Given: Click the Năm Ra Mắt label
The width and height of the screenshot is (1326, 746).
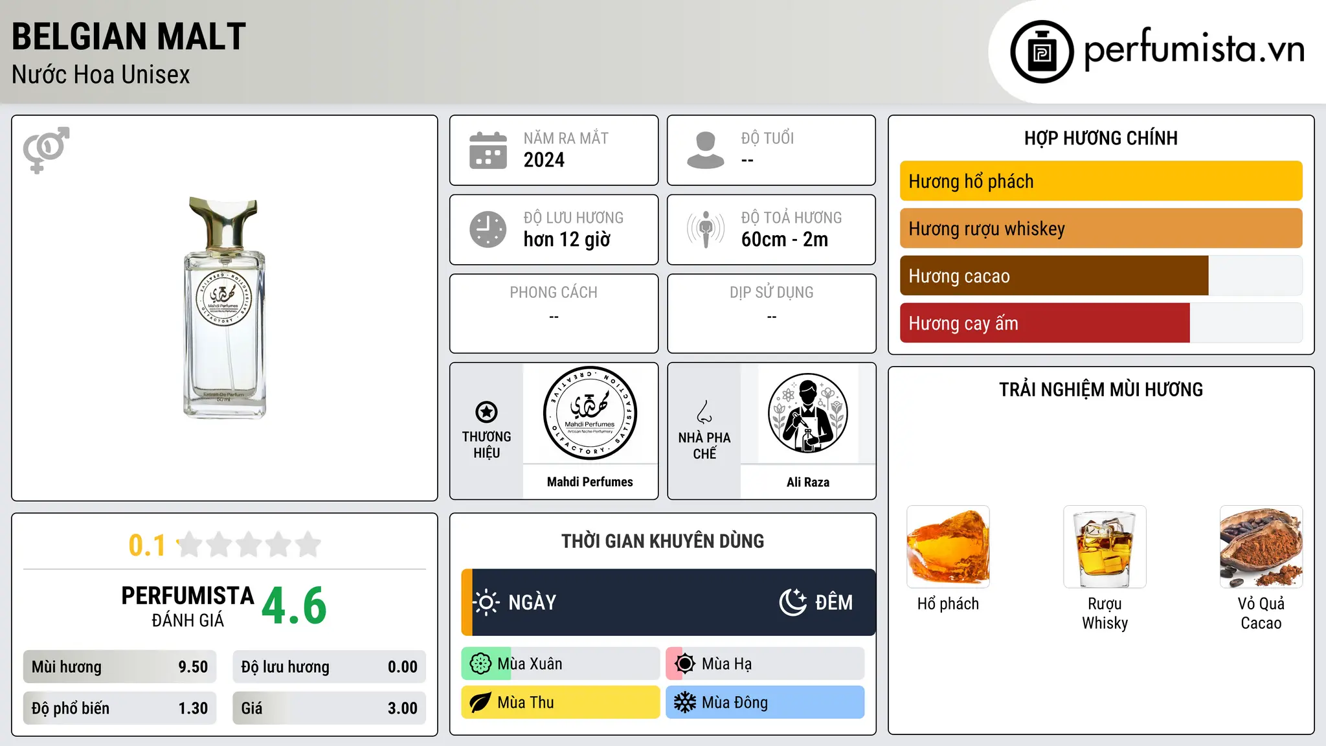Looking at the screenshot, I should coord(566,138).
